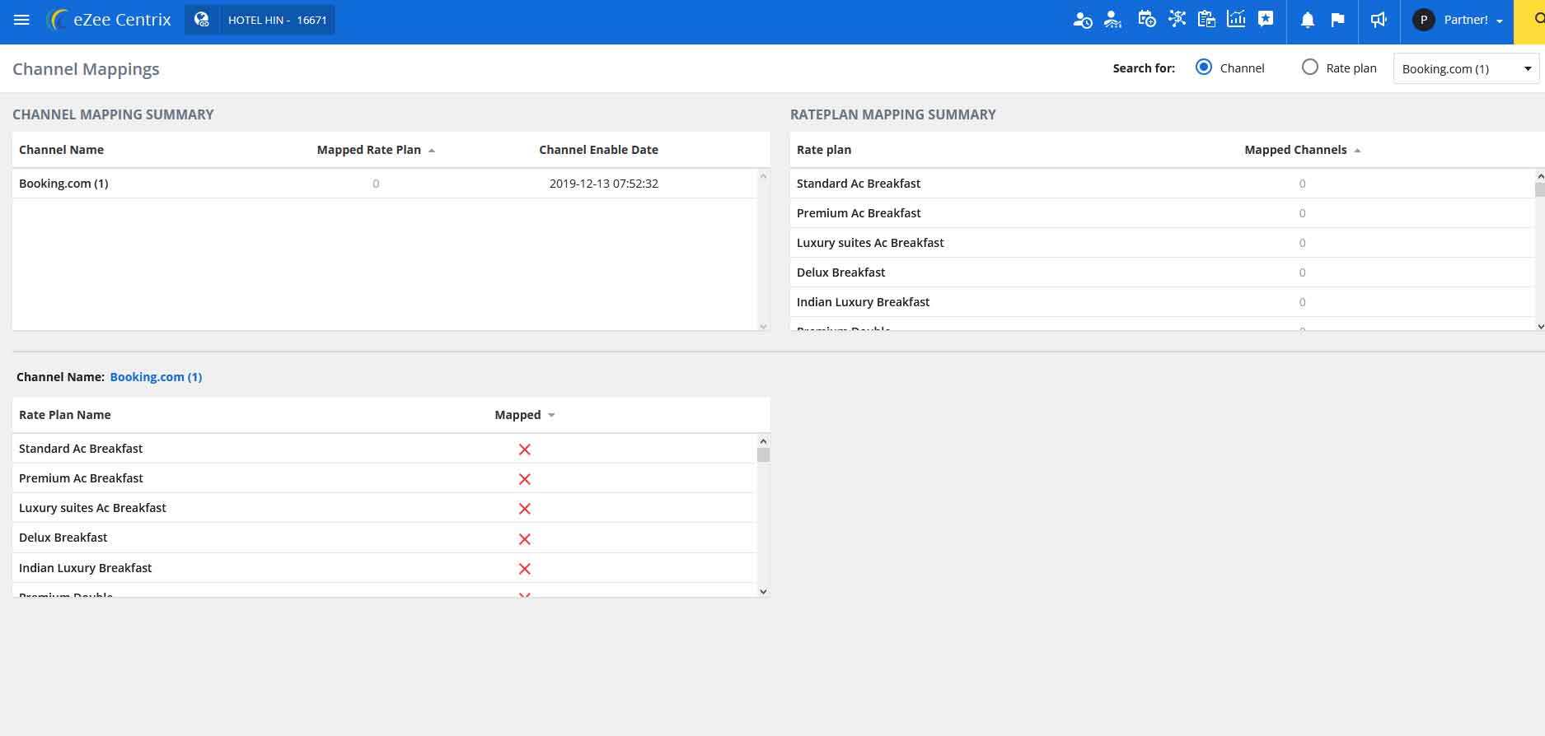
Task: Click the Rate plan column header
Action: point(824,150)
